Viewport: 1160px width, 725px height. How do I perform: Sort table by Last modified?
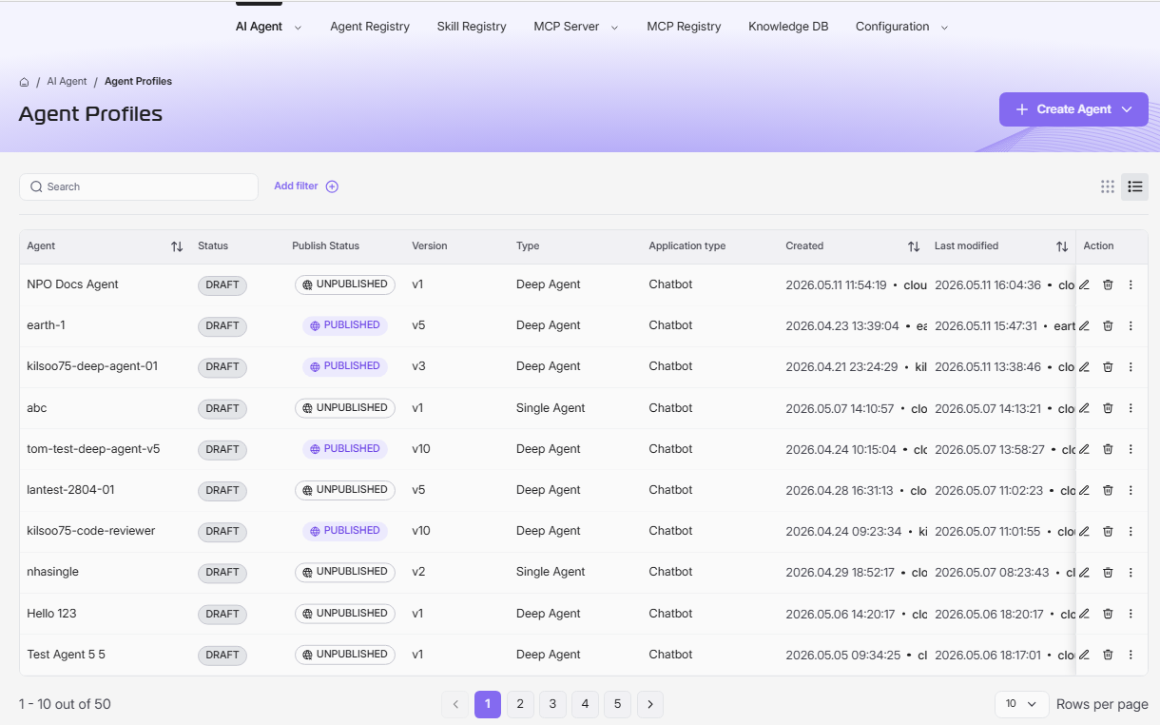[x=1062, y=246]
